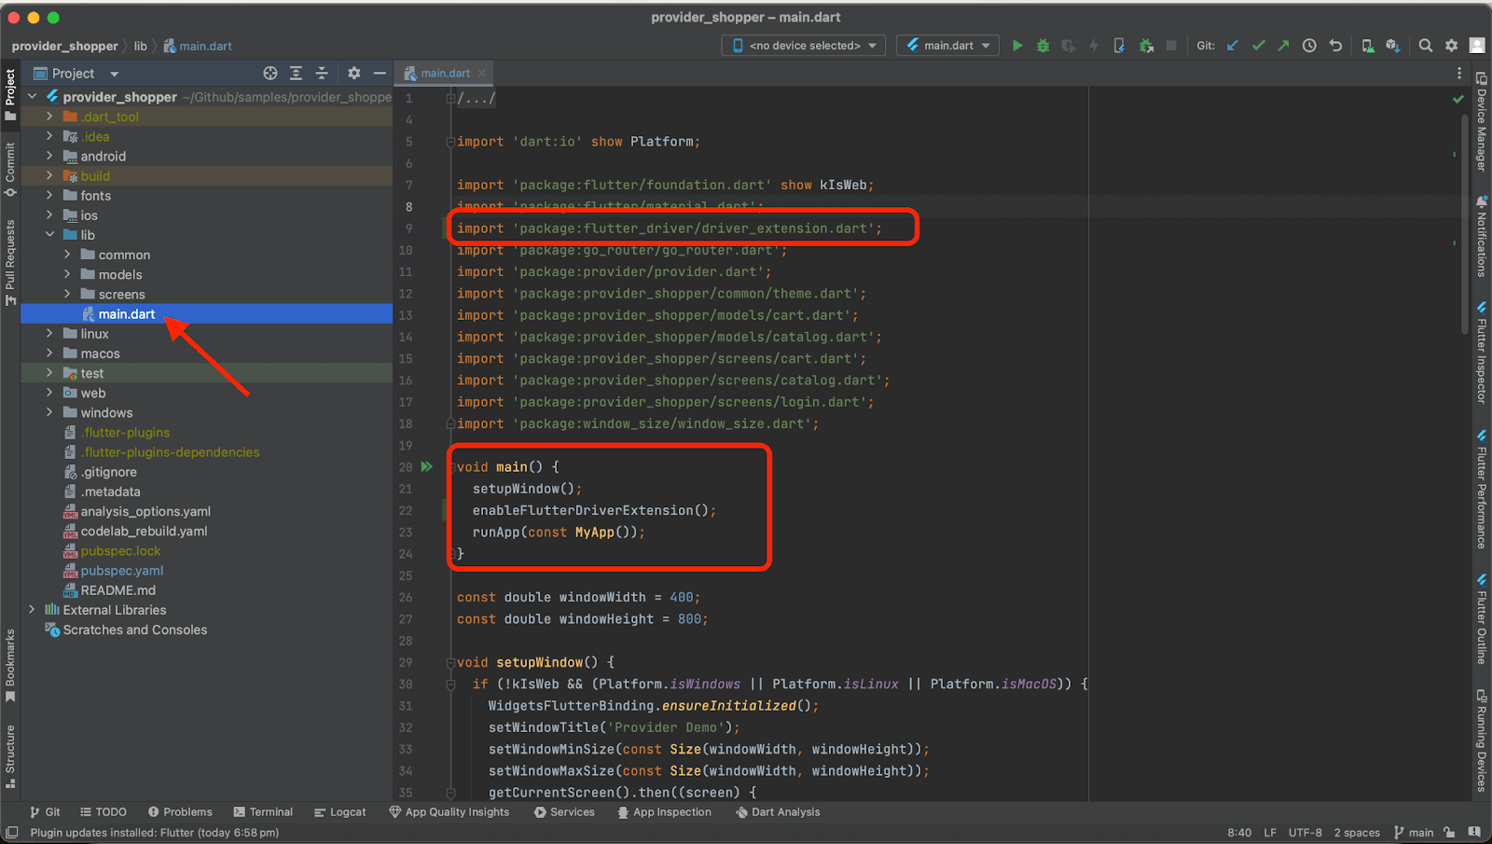The height and width of the screenshot is (844, 1492).
Task: Push commits using the Git arrow icon
Action: [1284, 45]
